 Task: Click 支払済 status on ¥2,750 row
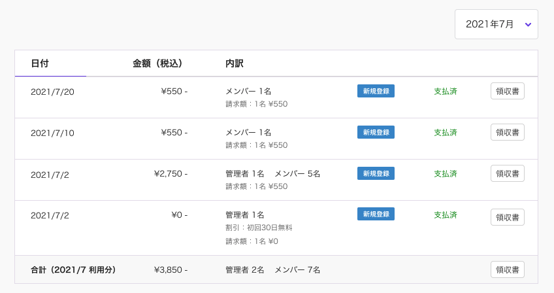click(x=446, y=174)
